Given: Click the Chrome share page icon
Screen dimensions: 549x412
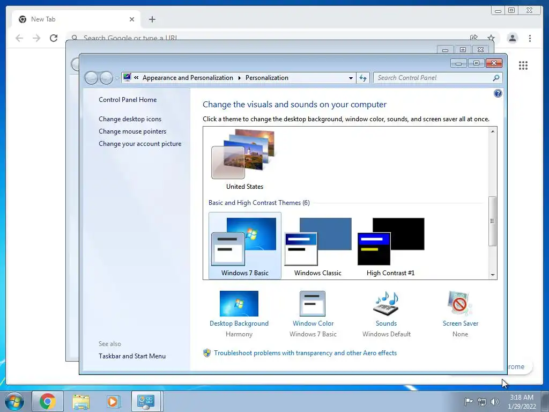Looking at the screenshot, I should [x=474, y=38].
